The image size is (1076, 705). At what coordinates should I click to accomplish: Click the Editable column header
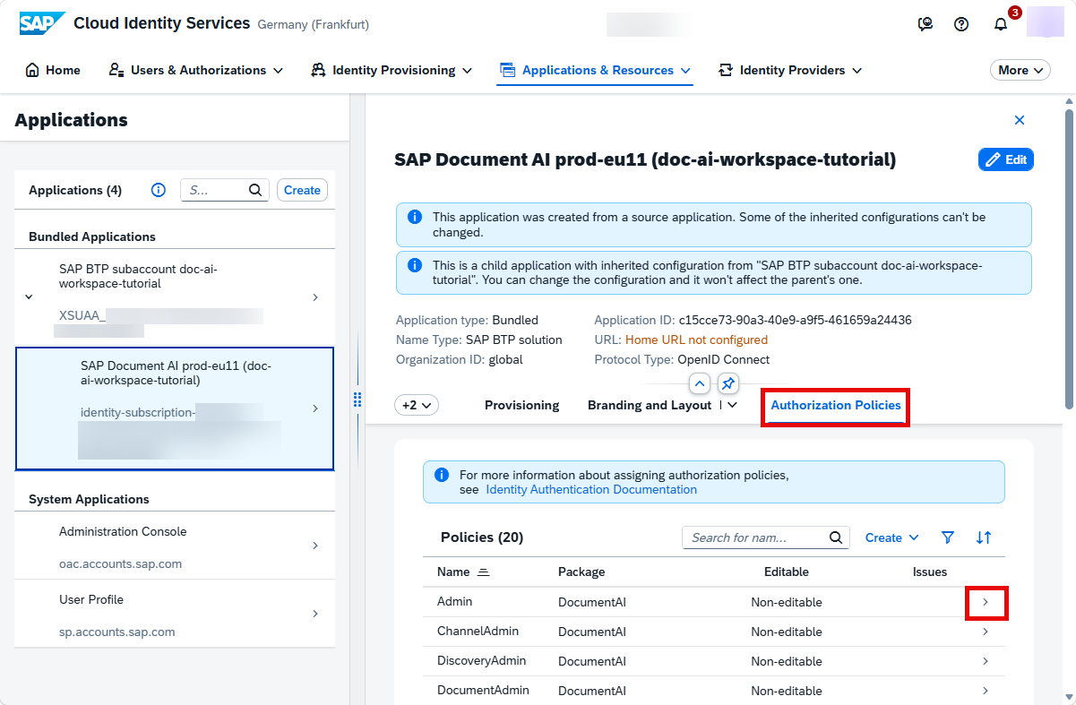click(786, 572)
